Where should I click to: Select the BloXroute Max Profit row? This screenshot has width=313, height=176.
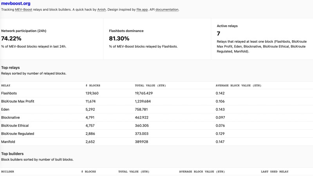click(x=18, y=101)
